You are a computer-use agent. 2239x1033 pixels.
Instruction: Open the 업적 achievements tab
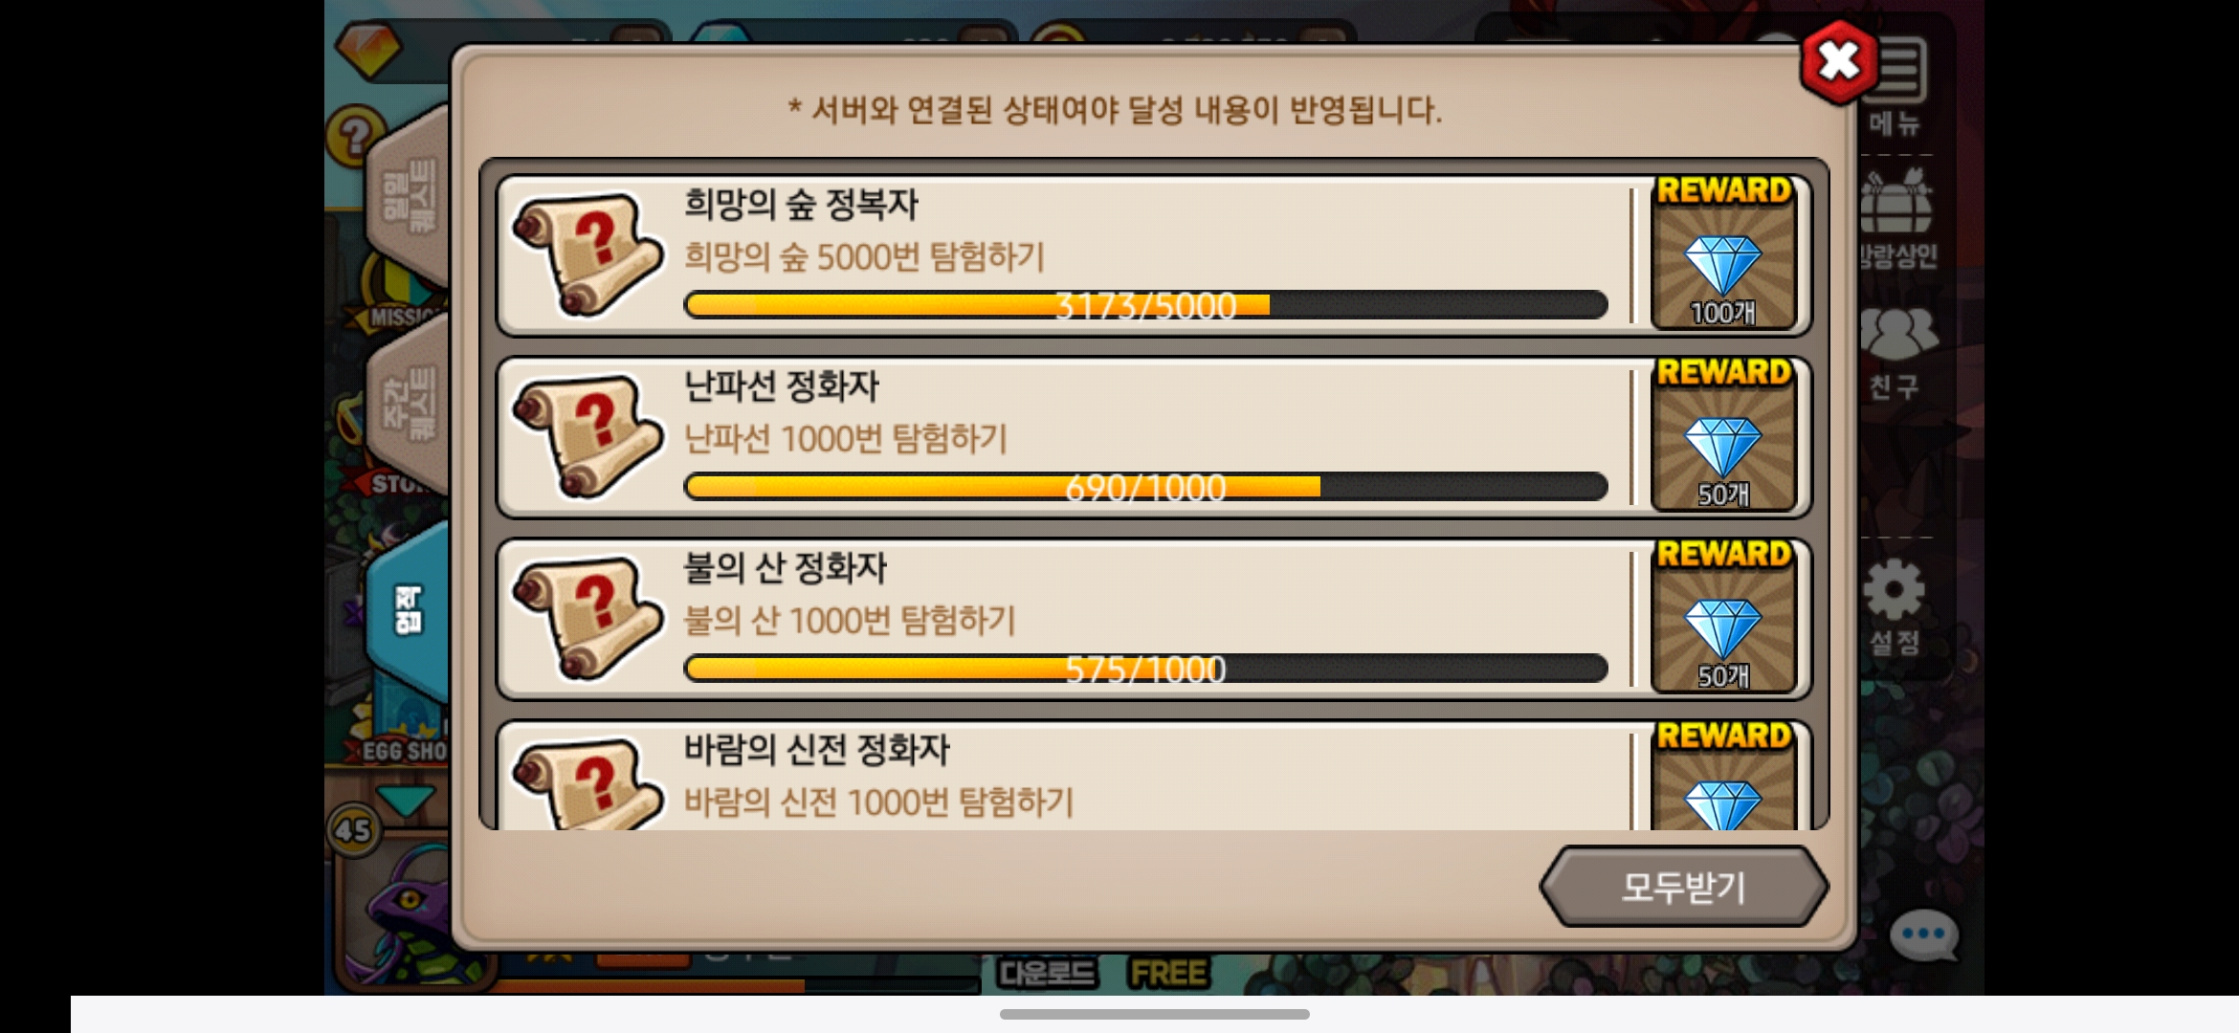(x=409, y=610)
